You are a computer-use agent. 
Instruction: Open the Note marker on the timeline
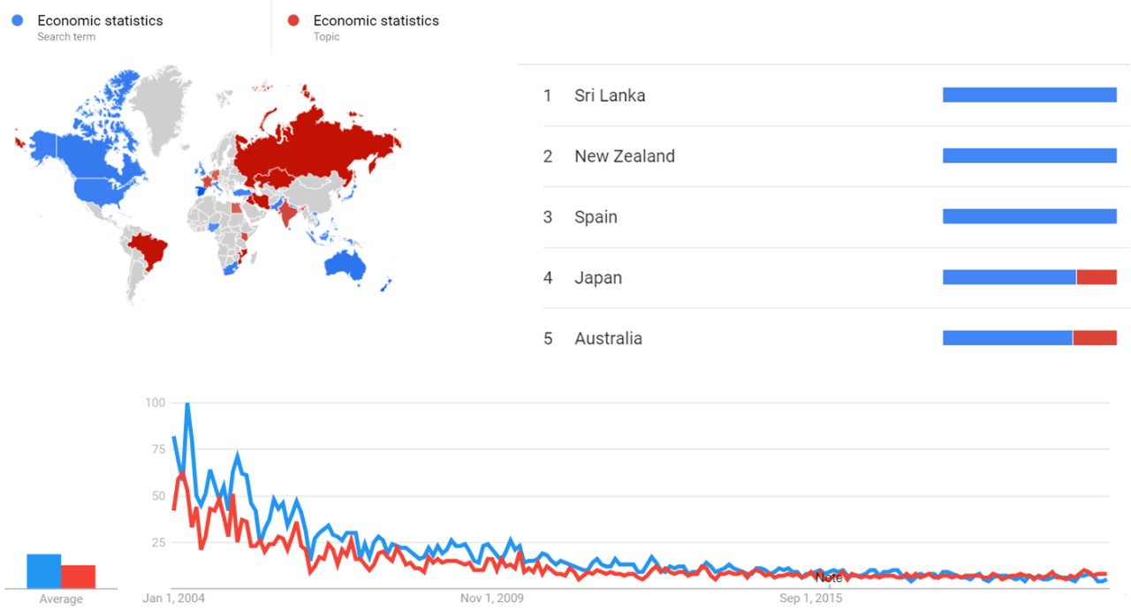click(829, 577)
